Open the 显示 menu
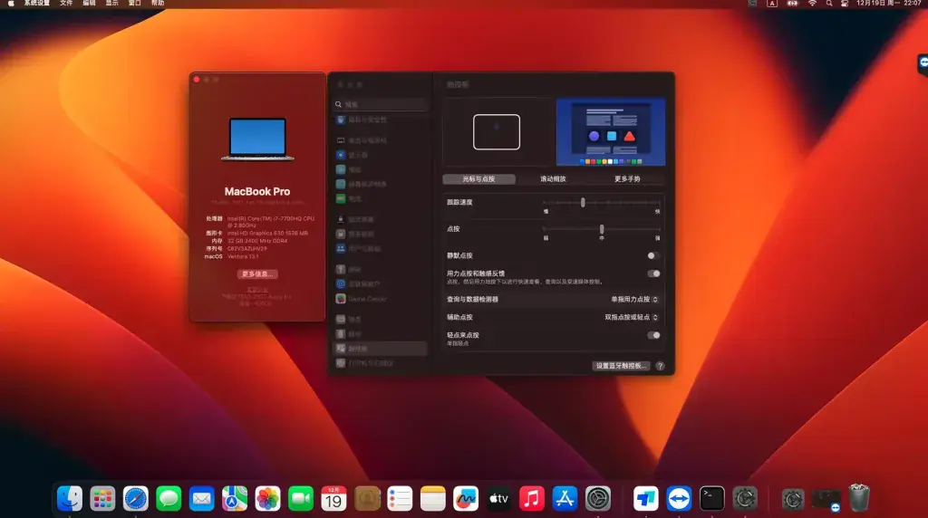The image size is (928, 518). coord(111,3)
